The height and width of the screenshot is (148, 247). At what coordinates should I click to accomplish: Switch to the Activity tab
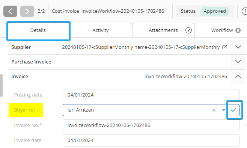[x=101, y=30]
